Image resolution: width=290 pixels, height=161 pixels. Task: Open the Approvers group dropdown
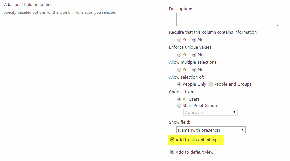[x=210, y=112]
